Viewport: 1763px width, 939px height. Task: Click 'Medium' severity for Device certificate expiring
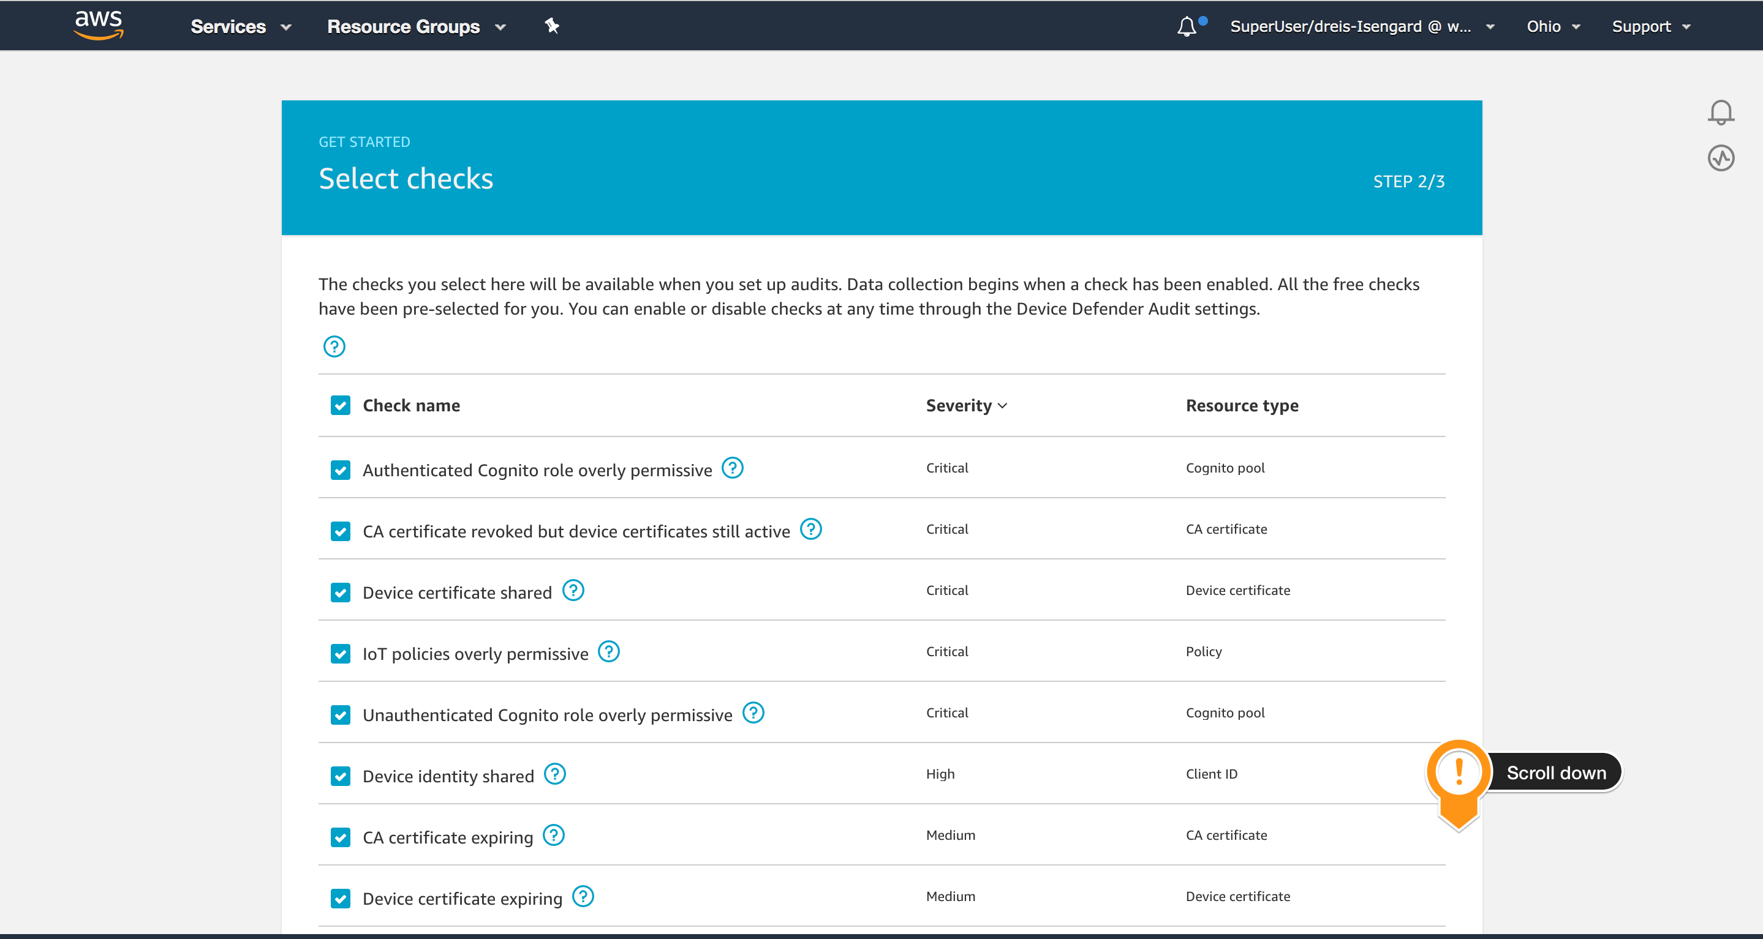[951, 896]
